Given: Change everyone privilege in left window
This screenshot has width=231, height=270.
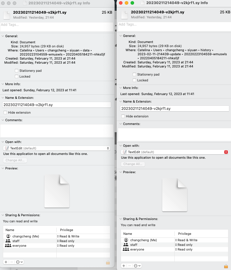Looking at the screenshot, I should 66,246.
